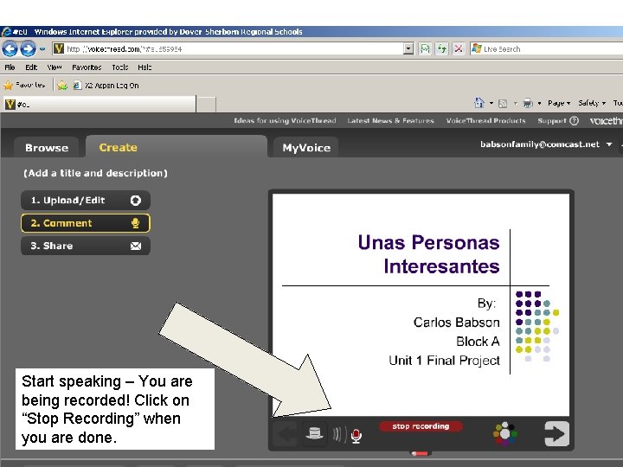Open Ideas for using VoiceThread link
Screen dimensions: 623x467
285,121
